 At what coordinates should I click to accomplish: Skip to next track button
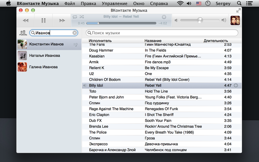62,20
